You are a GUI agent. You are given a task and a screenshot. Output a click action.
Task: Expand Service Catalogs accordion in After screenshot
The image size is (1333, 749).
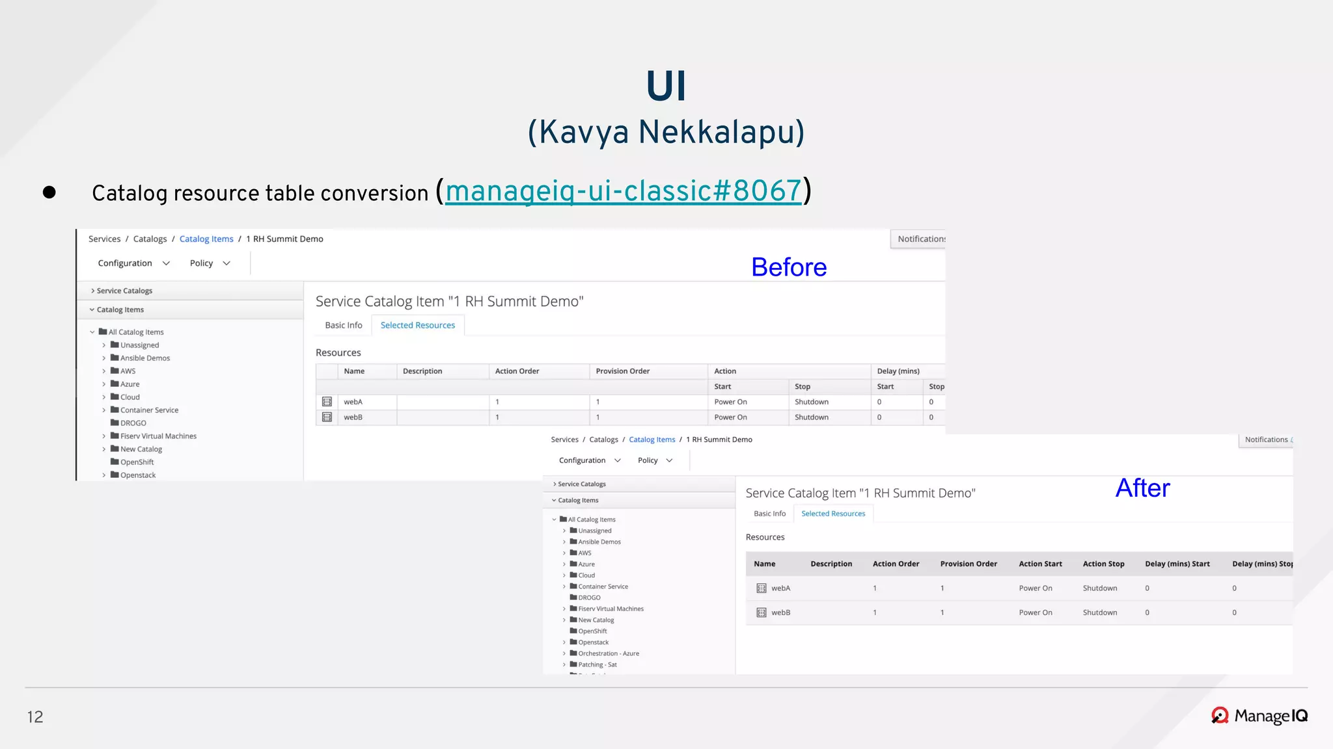(x=639, y=484)
